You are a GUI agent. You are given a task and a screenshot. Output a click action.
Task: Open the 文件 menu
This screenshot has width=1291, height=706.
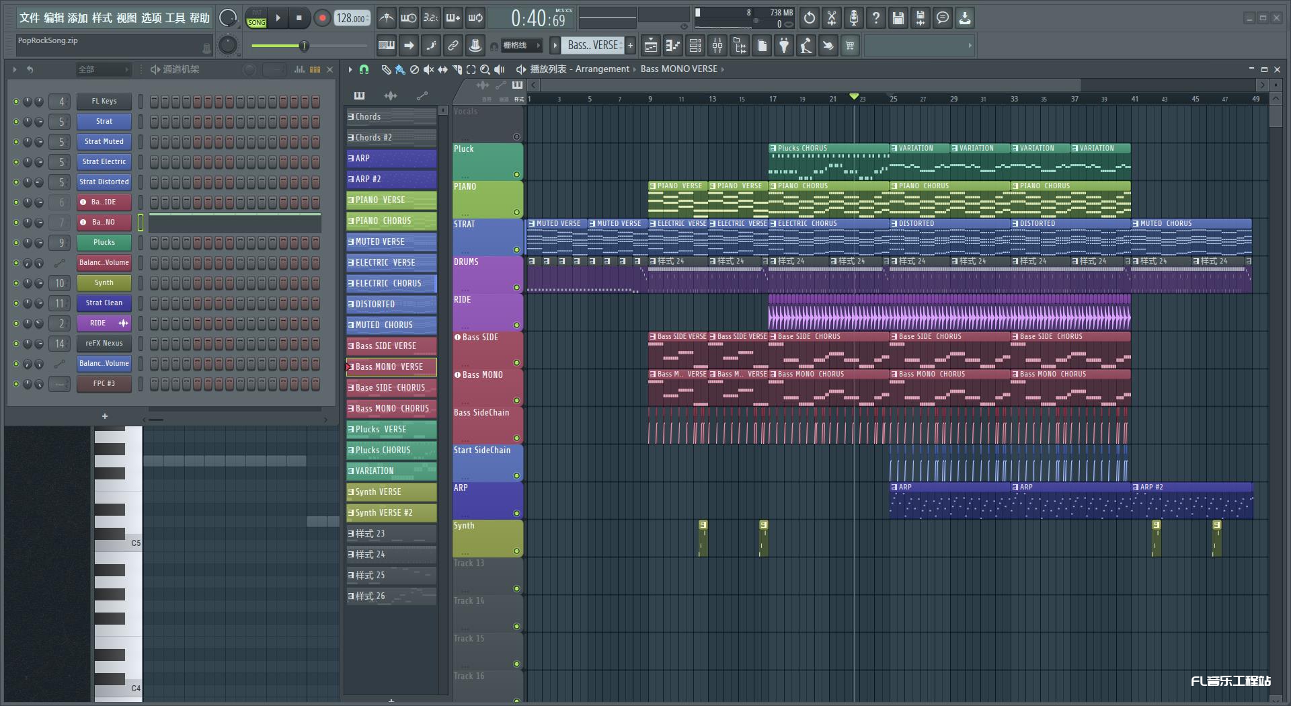(29, 18)
